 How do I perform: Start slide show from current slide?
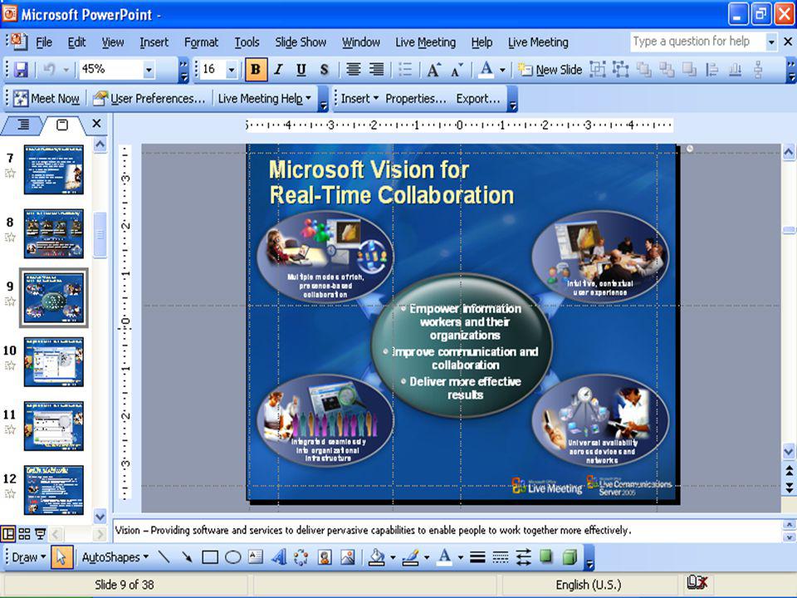point(40,534)
